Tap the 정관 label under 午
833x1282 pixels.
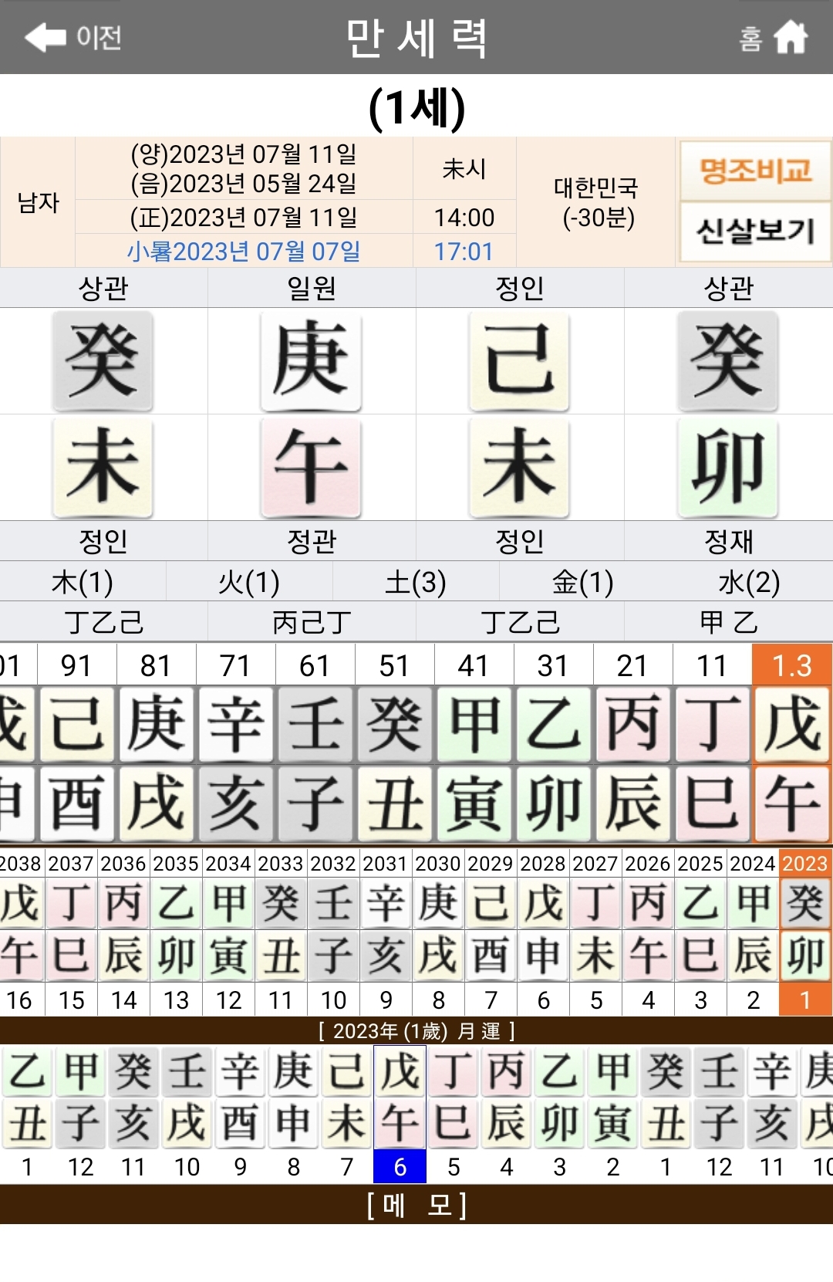[x=312, y=541]
